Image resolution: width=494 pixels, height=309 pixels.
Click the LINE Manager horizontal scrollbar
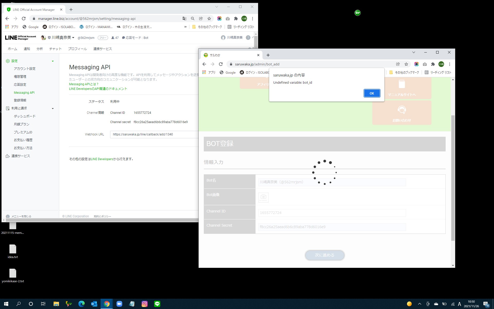(x=102, y=220)
